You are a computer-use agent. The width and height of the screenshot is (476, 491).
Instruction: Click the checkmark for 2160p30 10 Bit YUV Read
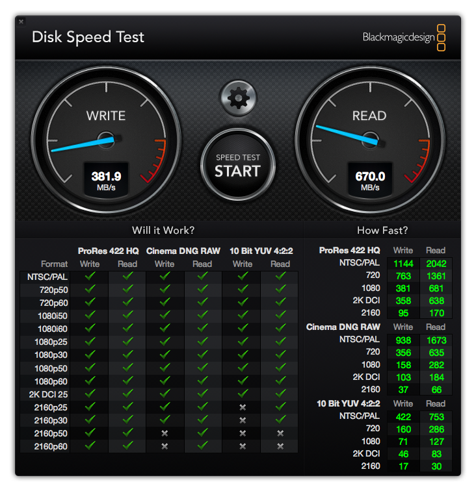[x=280, y=420]
